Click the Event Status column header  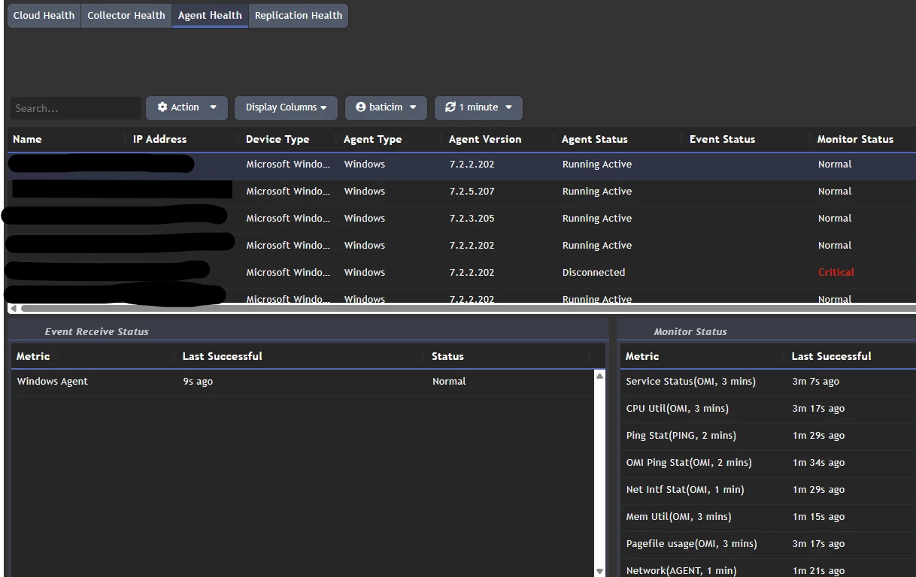(722, 139)
